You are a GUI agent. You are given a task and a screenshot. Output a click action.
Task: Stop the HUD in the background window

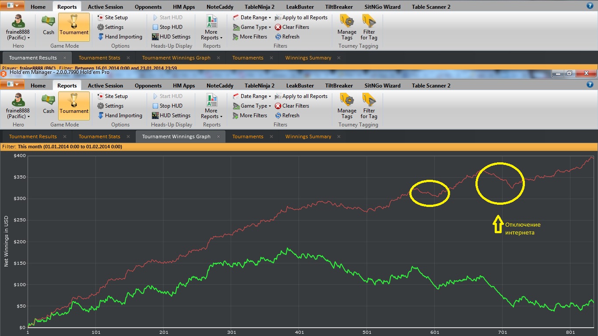click(167, 27)
